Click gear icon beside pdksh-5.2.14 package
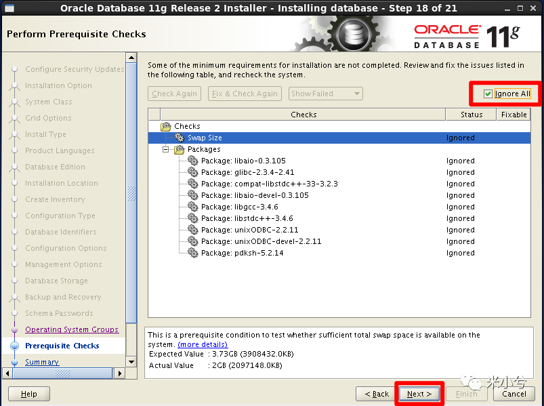This screenshot has width=544, height=406. 192,253
